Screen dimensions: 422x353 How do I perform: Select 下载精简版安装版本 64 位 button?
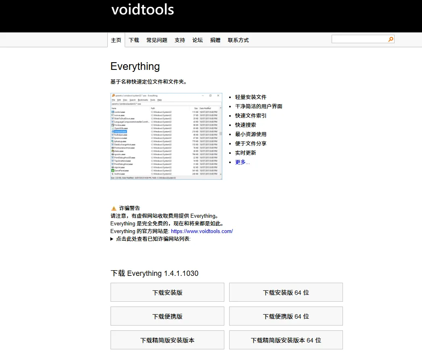286,340
